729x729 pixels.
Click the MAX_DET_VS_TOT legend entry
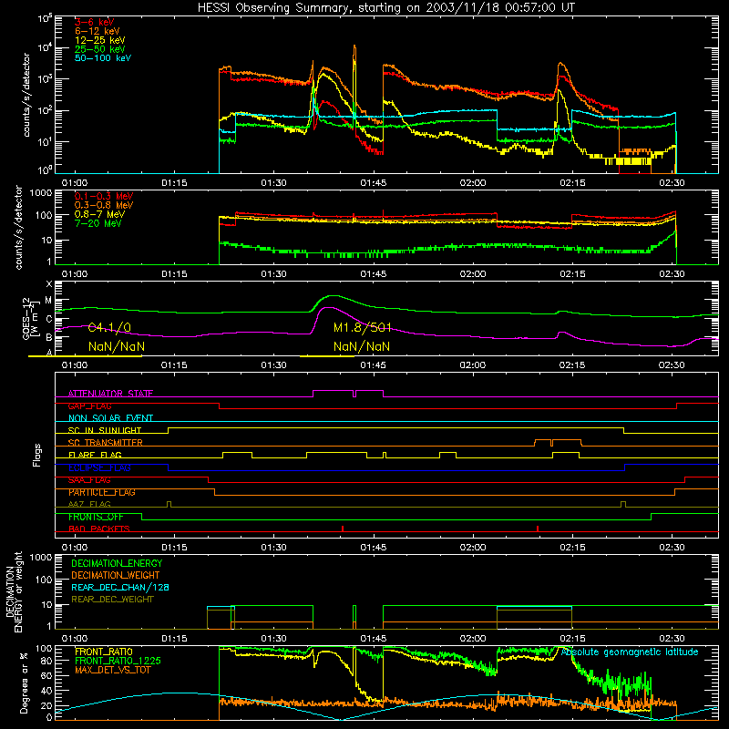[112, 670]
